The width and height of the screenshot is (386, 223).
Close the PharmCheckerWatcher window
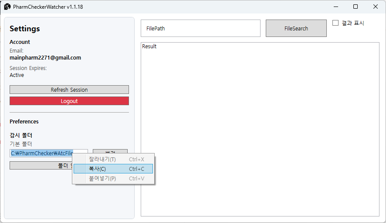coord(376,7)
